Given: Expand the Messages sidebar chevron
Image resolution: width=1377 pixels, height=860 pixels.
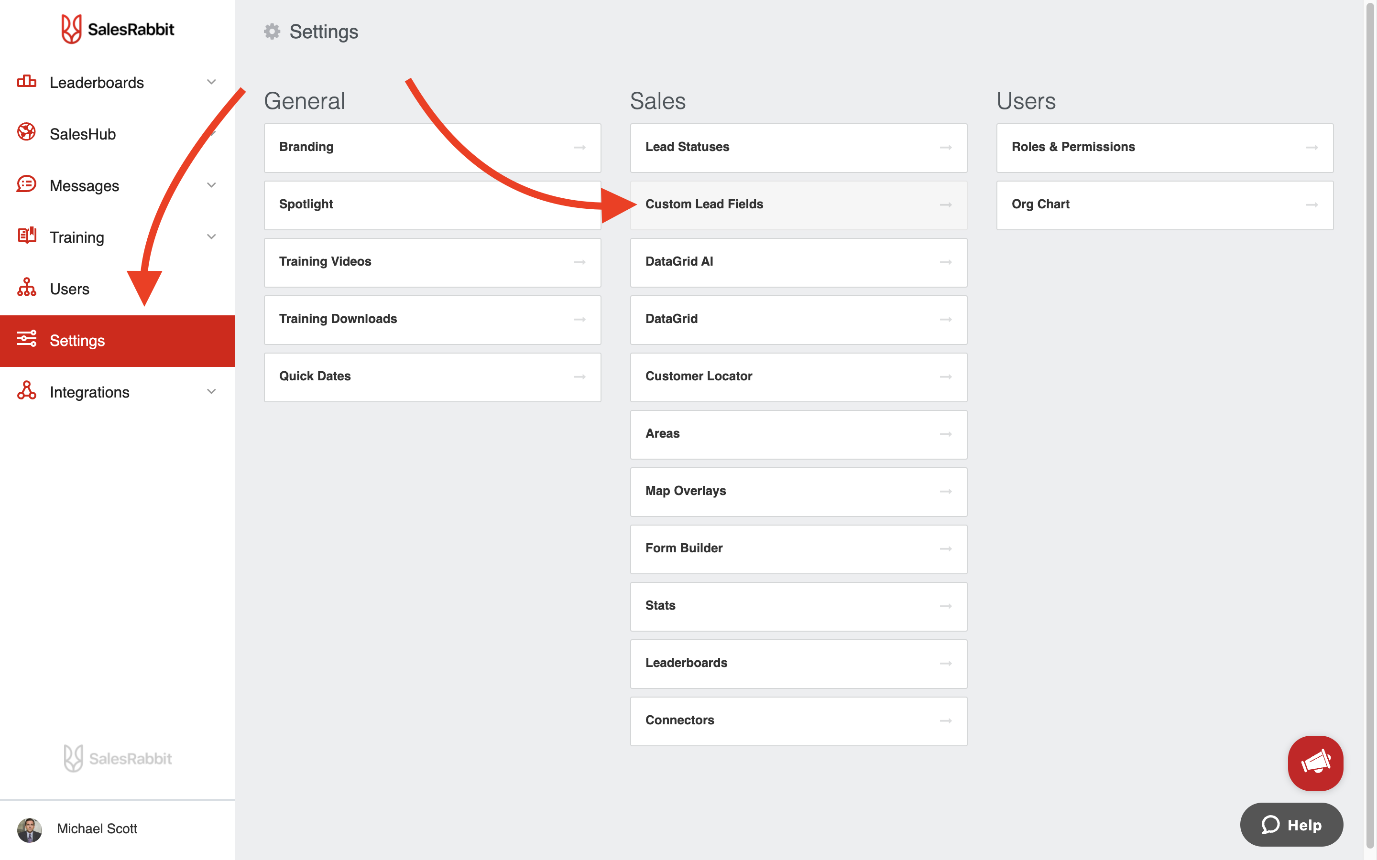Looking at the screenshot, I should click(211, 185).
